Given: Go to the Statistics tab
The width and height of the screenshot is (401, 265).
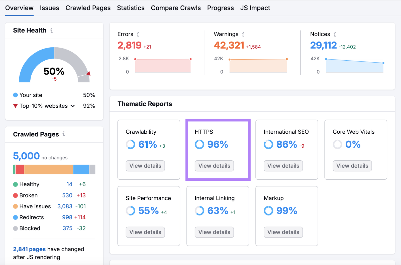Looking at the screenshot, I should click(131, 8).
